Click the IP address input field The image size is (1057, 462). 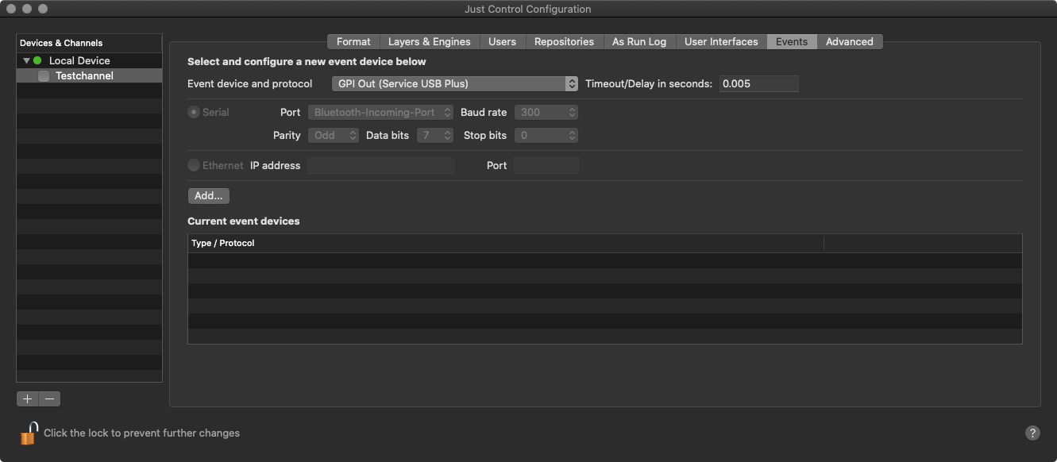380,165
